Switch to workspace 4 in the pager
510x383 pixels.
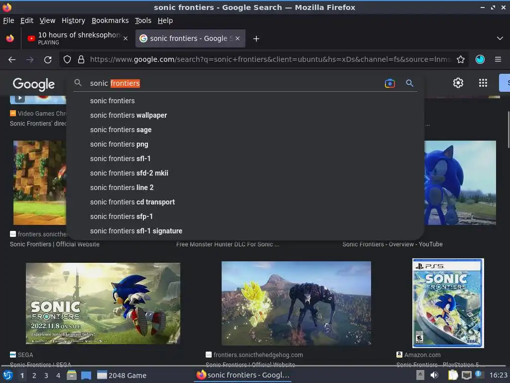[58, 376]
